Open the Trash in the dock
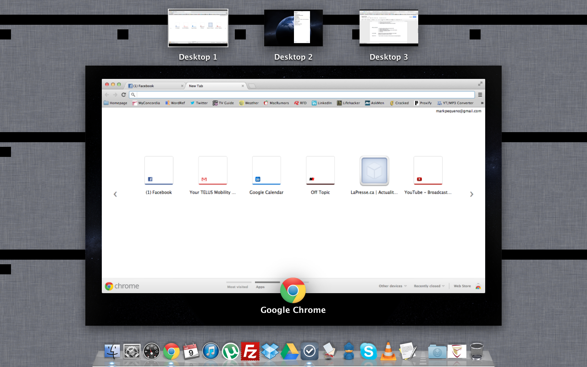Image resolution: width=587 pixels, height=367 pixels. pyautogui.click(x=477, y=351)
